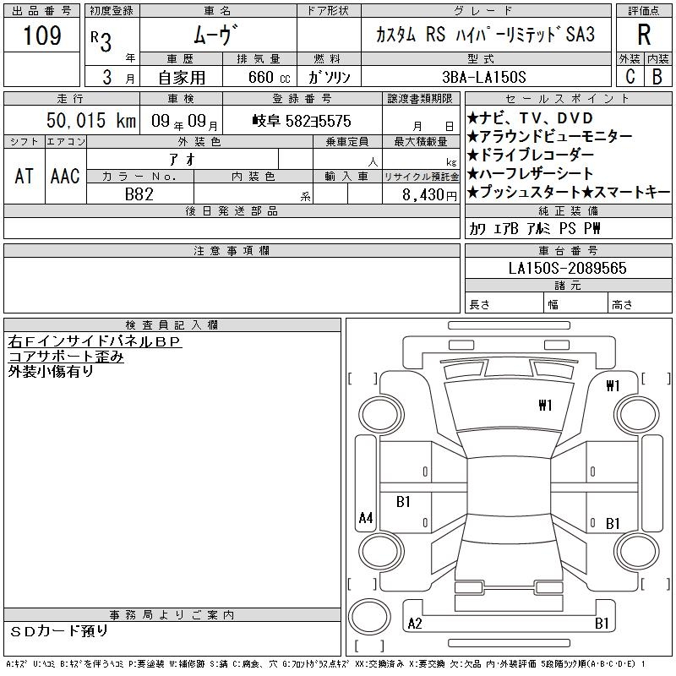
Task: Select the 出品番号 header
Action: click(x=41, y=11)
